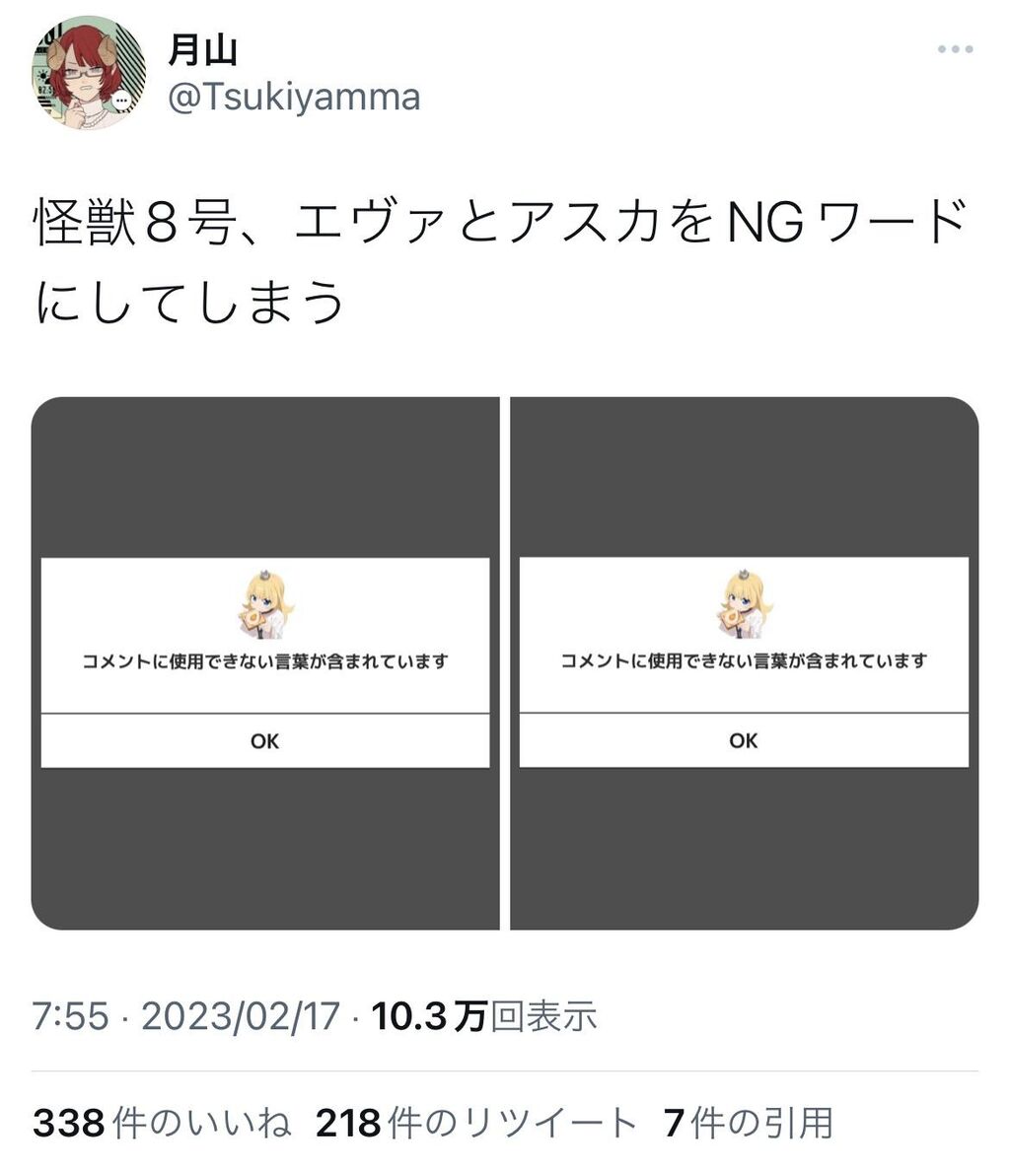Open the right attached screenshot image
Image resolution: width=1010 pixels, height=1170 pixels.
click(x=745, y=663)
